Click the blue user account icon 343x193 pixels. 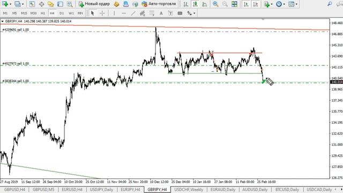pos(126,4)
